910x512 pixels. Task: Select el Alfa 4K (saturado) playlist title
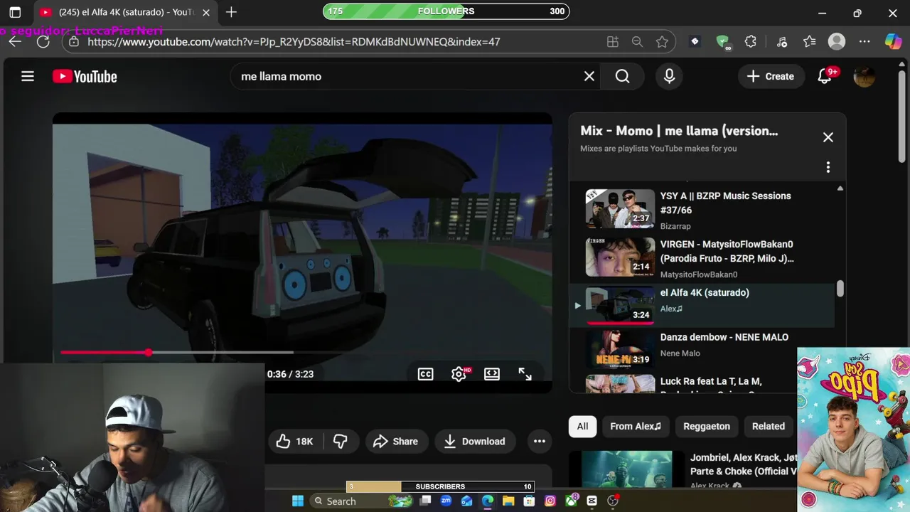click(x=705, y=292)
